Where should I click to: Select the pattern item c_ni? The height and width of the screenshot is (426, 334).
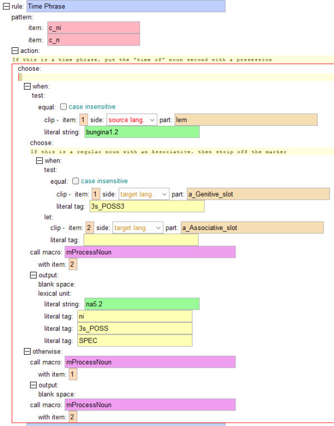click(94, 28)
